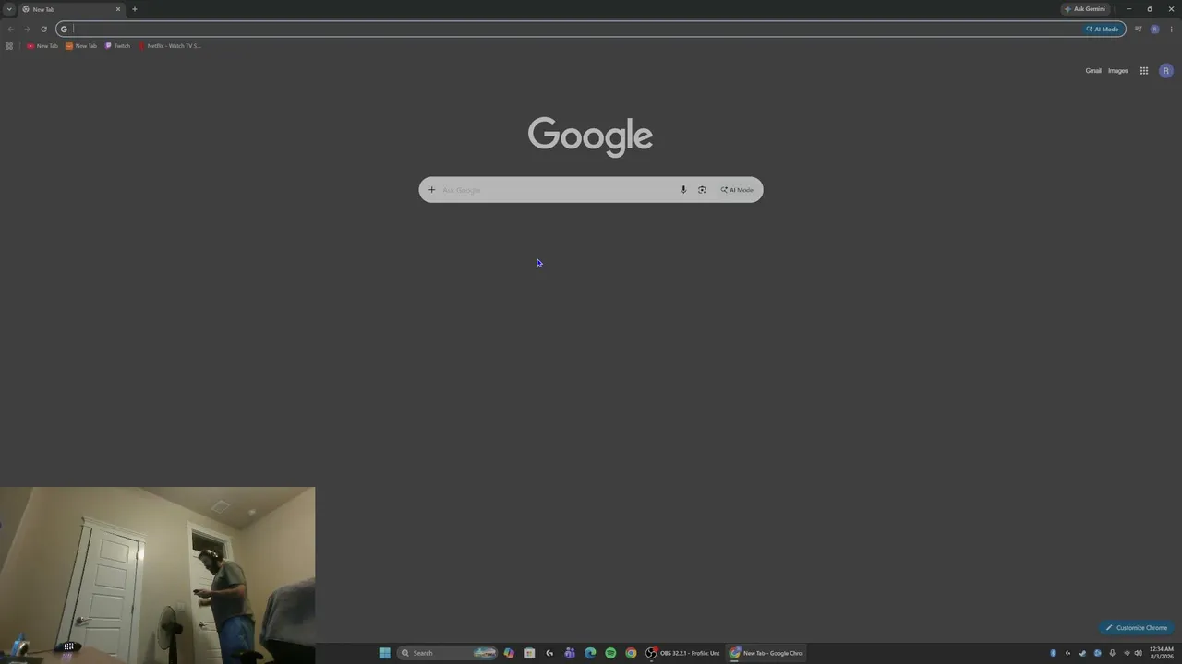
Task: Search by image with Google Lens icon
Action: pyautogui.click(x=702, y=190)
